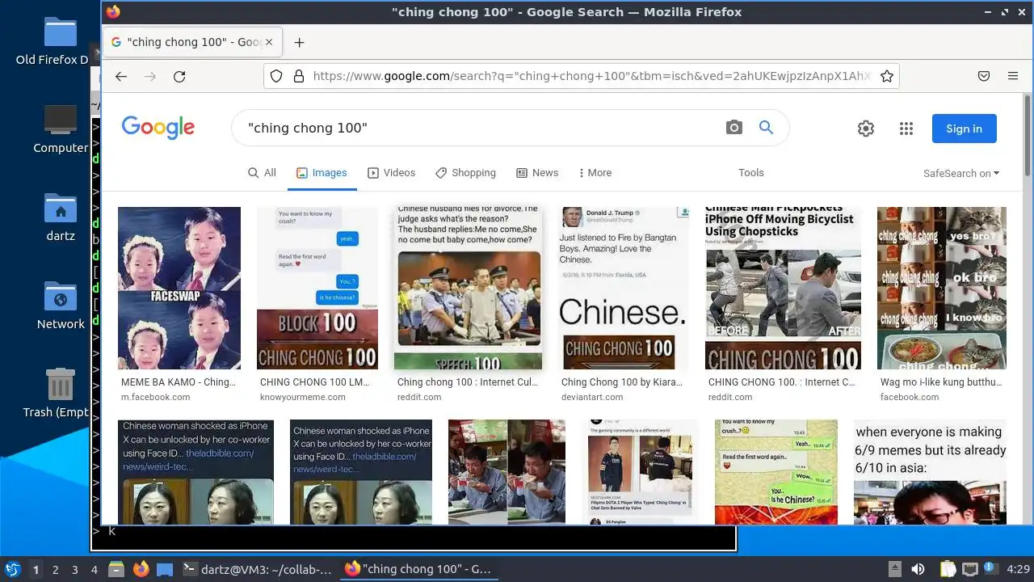
Task: Open the network tray icon
Action: pyautogui.click(x=970, y=570)
